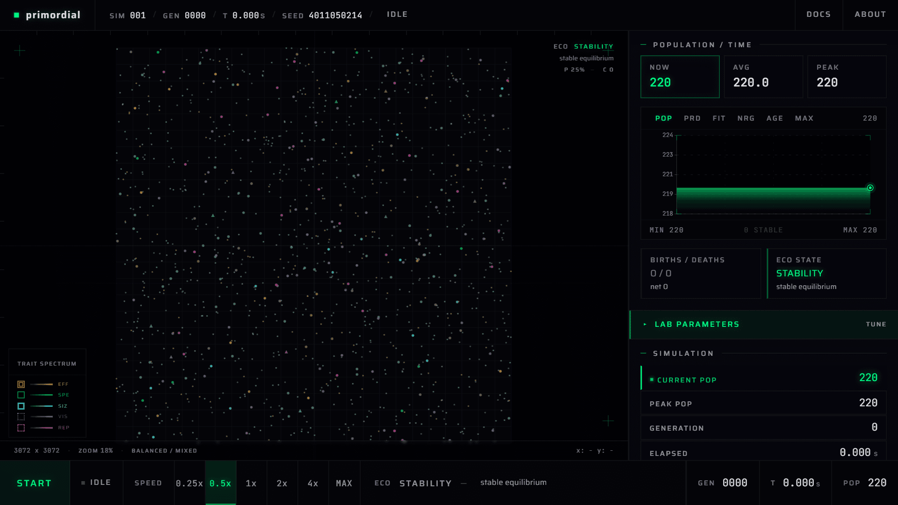Set simulation speed to 1x
Screen dimensions: 898x505
coord(251,483)
